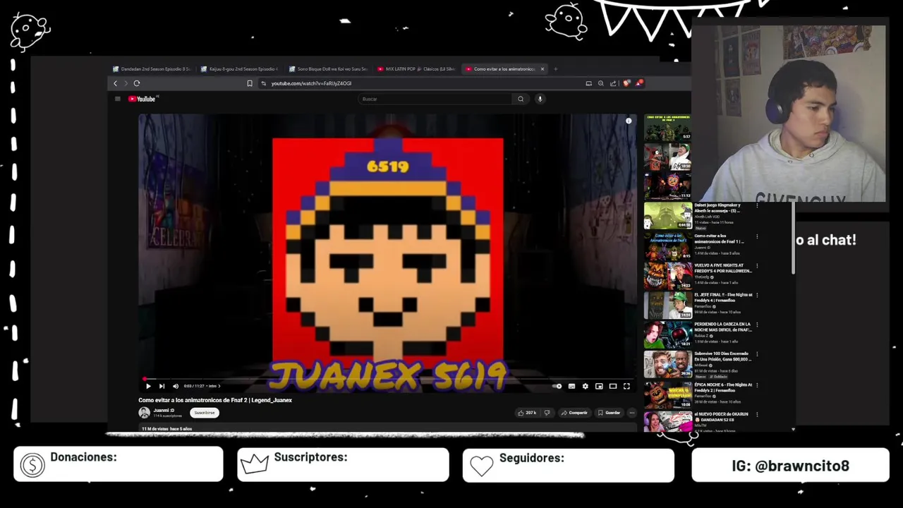The height and width of the screenshot is (508, 903).
Task: Turn on subtitles in the player
Action: point(571,386)
